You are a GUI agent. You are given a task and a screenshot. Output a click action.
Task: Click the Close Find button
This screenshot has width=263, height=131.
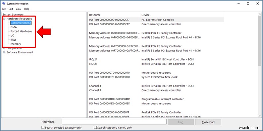click(x=208, y=122)
